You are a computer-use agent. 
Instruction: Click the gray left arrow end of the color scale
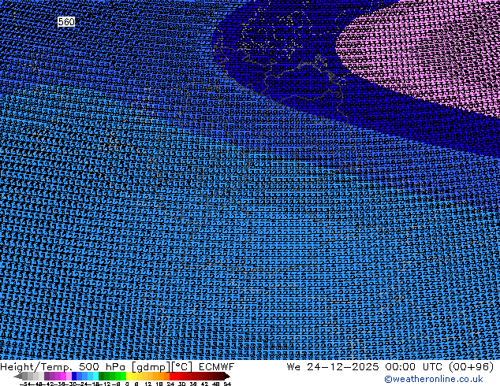tap(18, 376)
